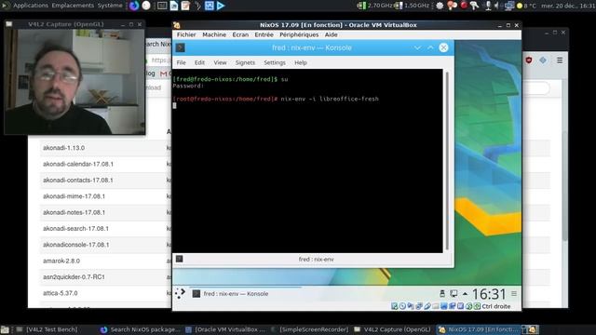Click the new tab icon in Konsole's tab bar
The width and height of the screenshot is (596, 335).
[180, 259]
